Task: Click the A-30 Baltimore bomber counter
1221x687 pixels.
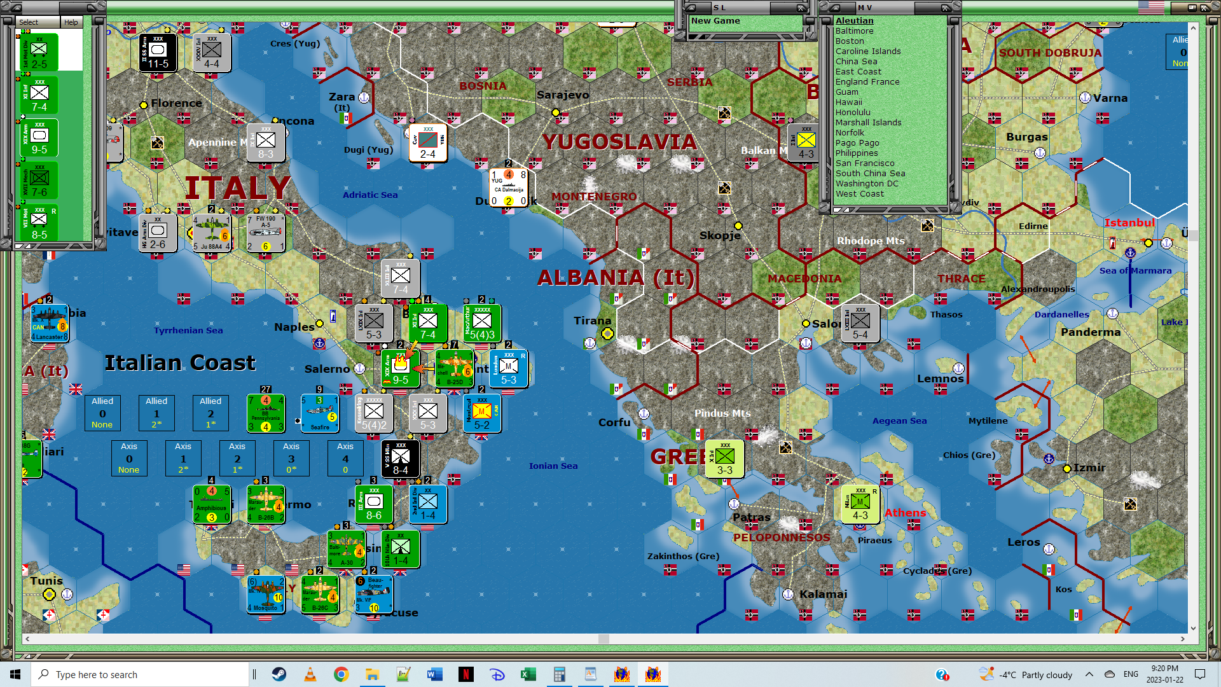Action: coord(347,549)
